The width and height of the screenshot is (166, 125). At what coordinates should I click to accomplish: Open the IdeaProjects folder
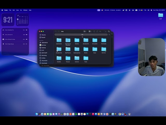[x=68, y=50]
